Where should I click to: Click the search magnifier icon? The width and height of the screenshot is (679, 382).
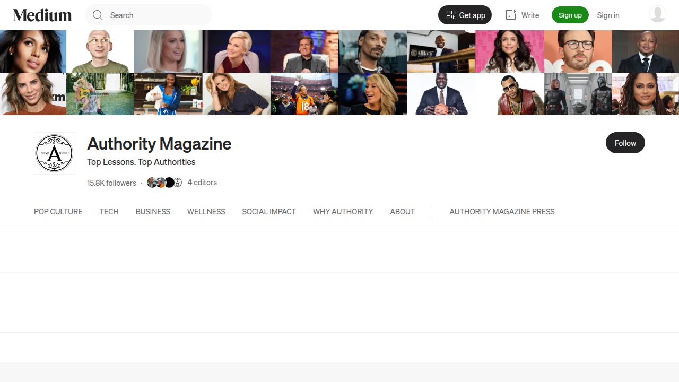(98, 15)
